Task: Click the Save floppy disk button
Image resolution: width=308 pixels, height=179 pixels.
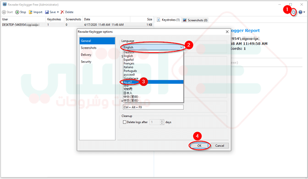Action: click(x=51, y=12)
